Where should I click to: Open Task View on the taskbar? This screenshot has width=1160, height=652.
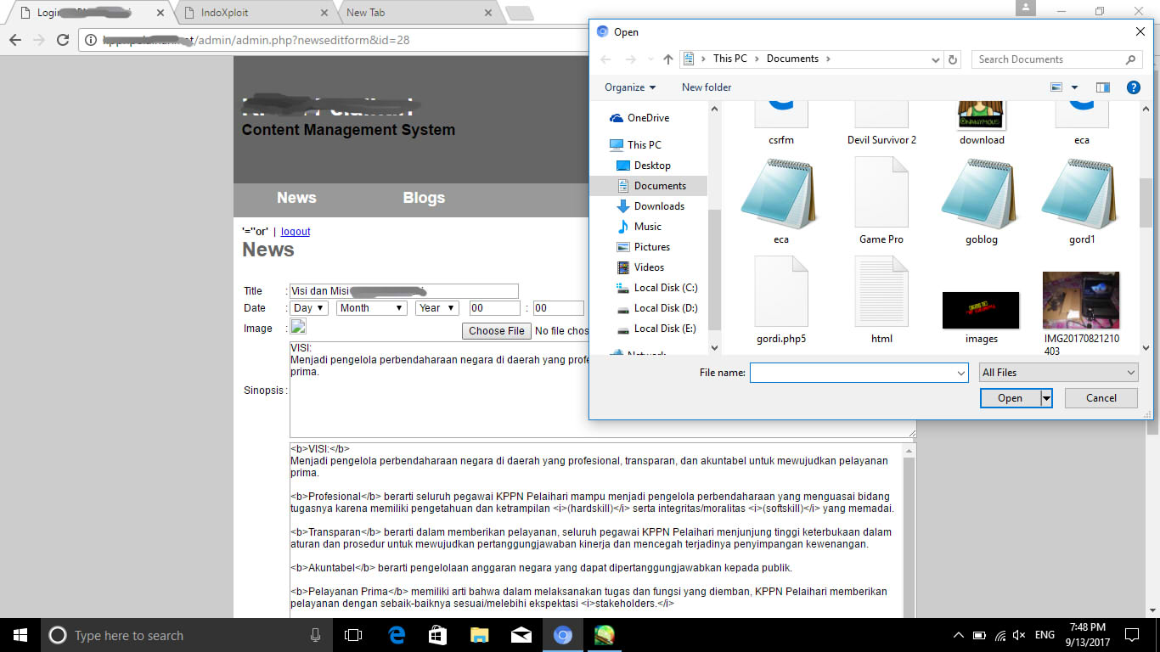pos(353,635)
